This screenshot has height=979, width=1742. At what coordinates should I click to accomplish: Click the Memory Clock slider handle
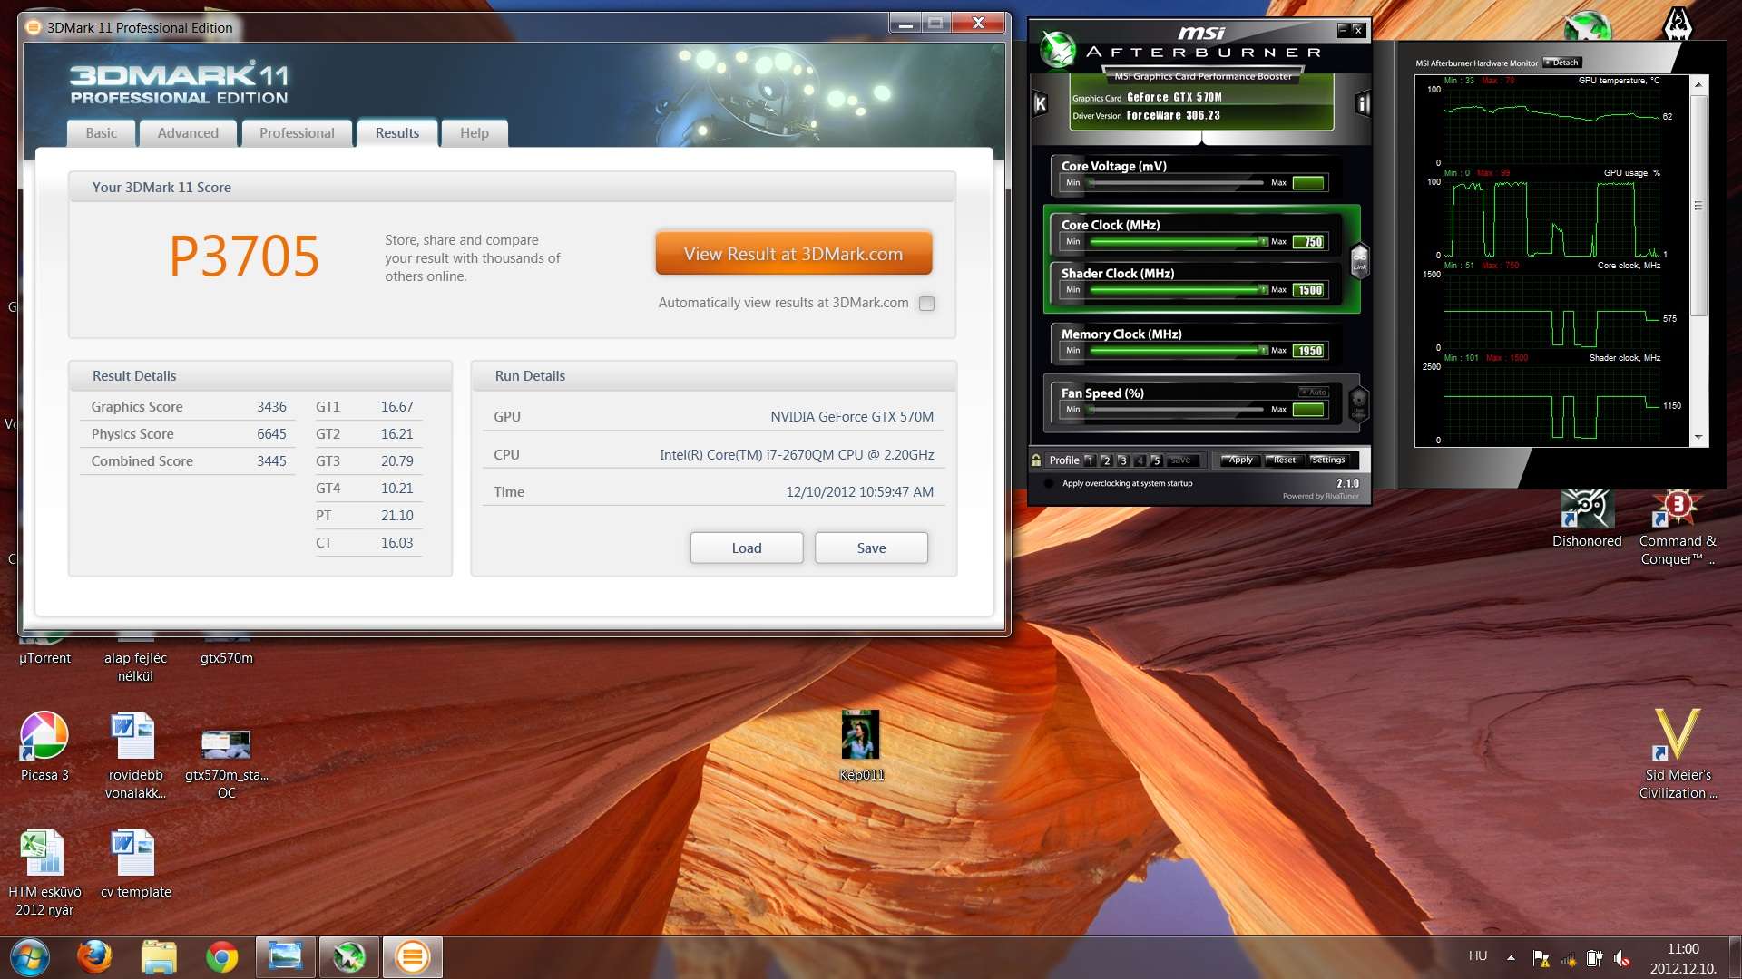1263,351
